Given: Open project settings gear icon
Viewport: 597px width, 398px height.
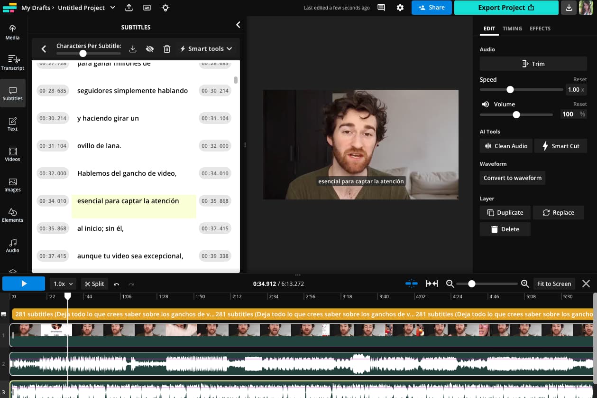Looking at the screenshot, I should coord(400,8).
